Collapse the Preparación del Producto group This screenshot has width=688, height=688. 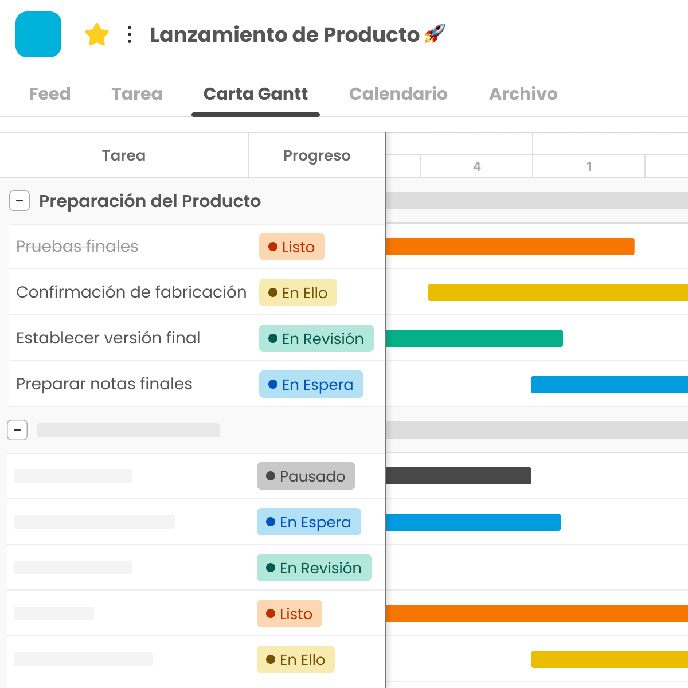pyautogui.click(x=19, y=201)
